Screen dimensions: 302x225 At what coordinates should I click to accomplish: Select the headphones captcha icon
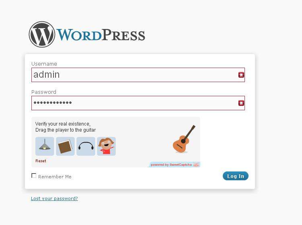pyautogui.click(x=86, y=147)
